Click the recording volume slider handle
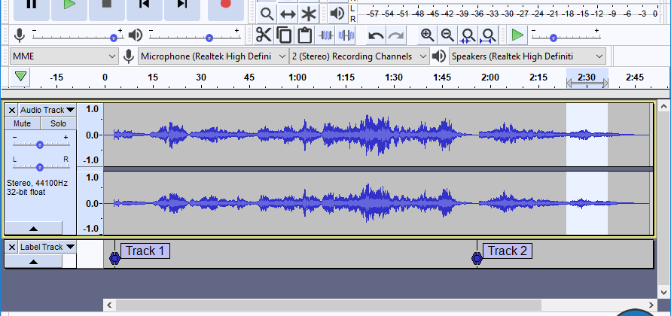 (114, 37)
